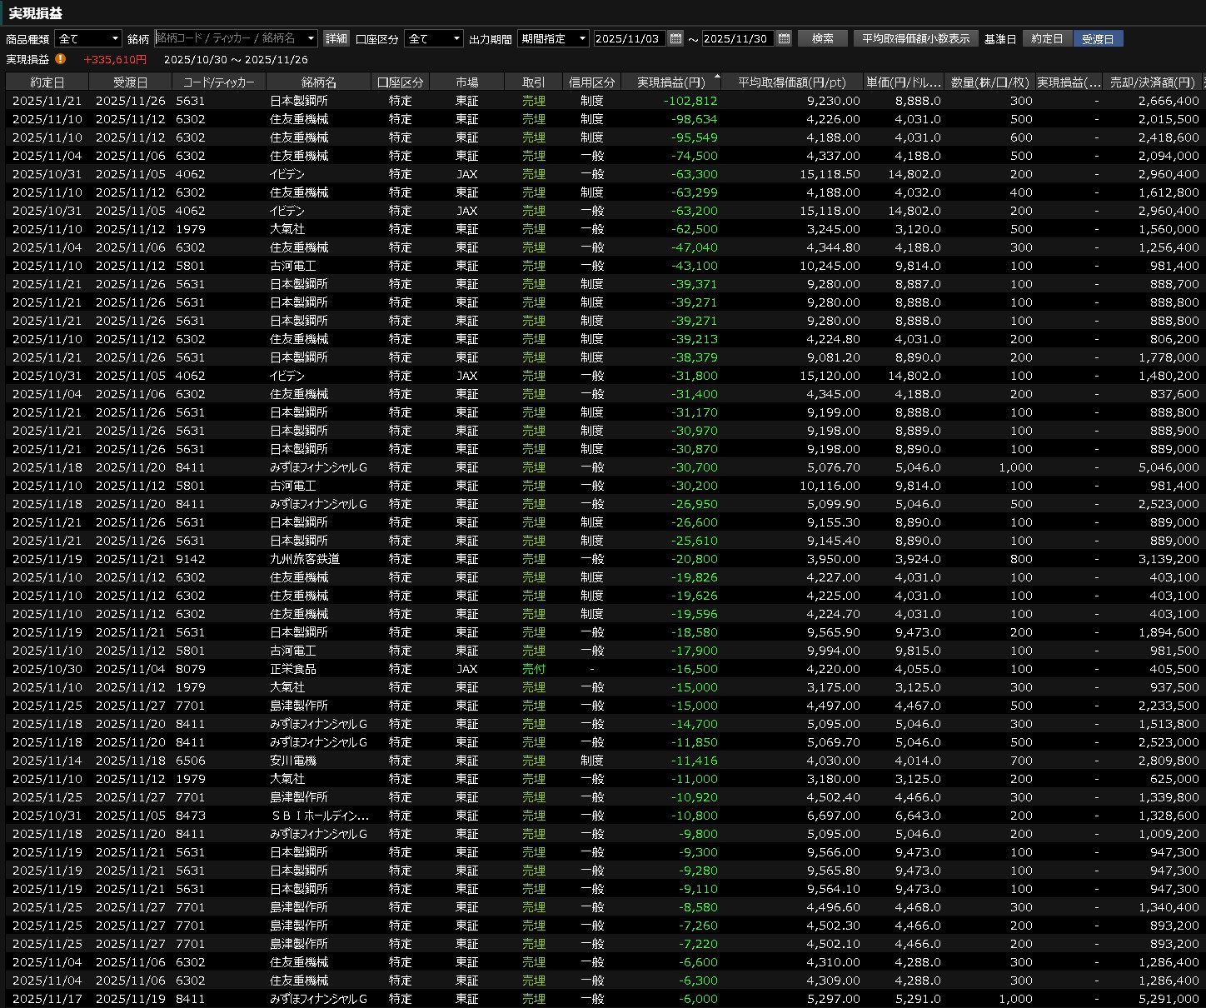The image size is (1206, 1008).
Task: Click 島津製作所 row with -15,000 loss
Action: [603, 705]
